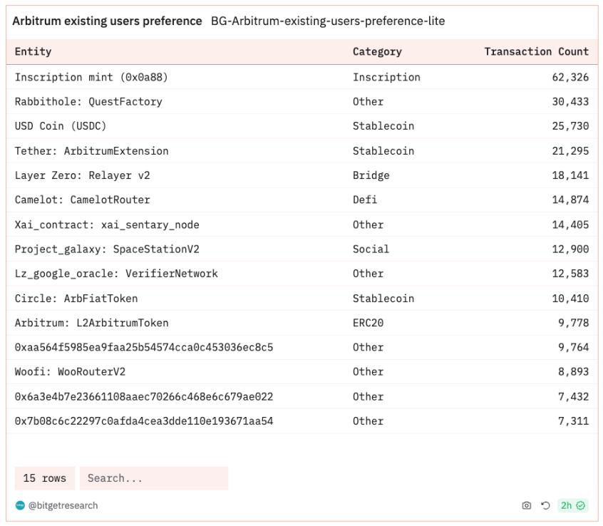Open the @bitgetresearch profile link
603x526 pixels.
[63, 505]
